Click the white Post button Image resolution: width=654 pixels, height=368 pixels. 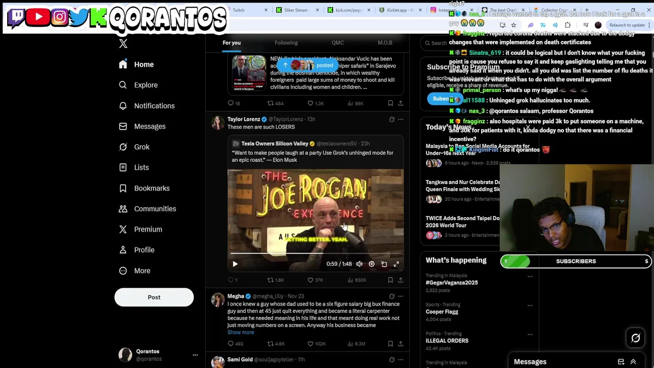point(154,297)
